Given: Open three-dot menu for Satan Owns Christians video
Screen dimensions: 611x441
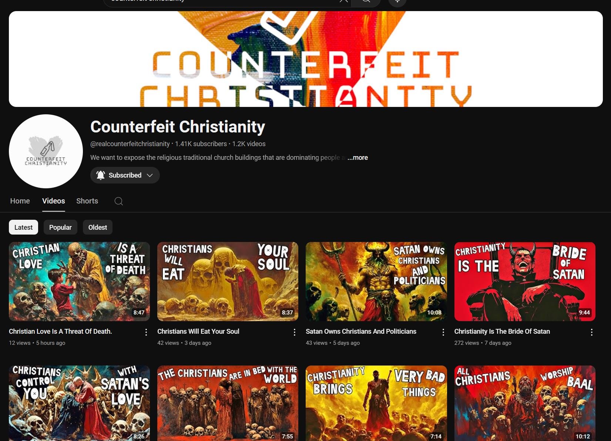Looking at the screenshot, I should 443,332.
